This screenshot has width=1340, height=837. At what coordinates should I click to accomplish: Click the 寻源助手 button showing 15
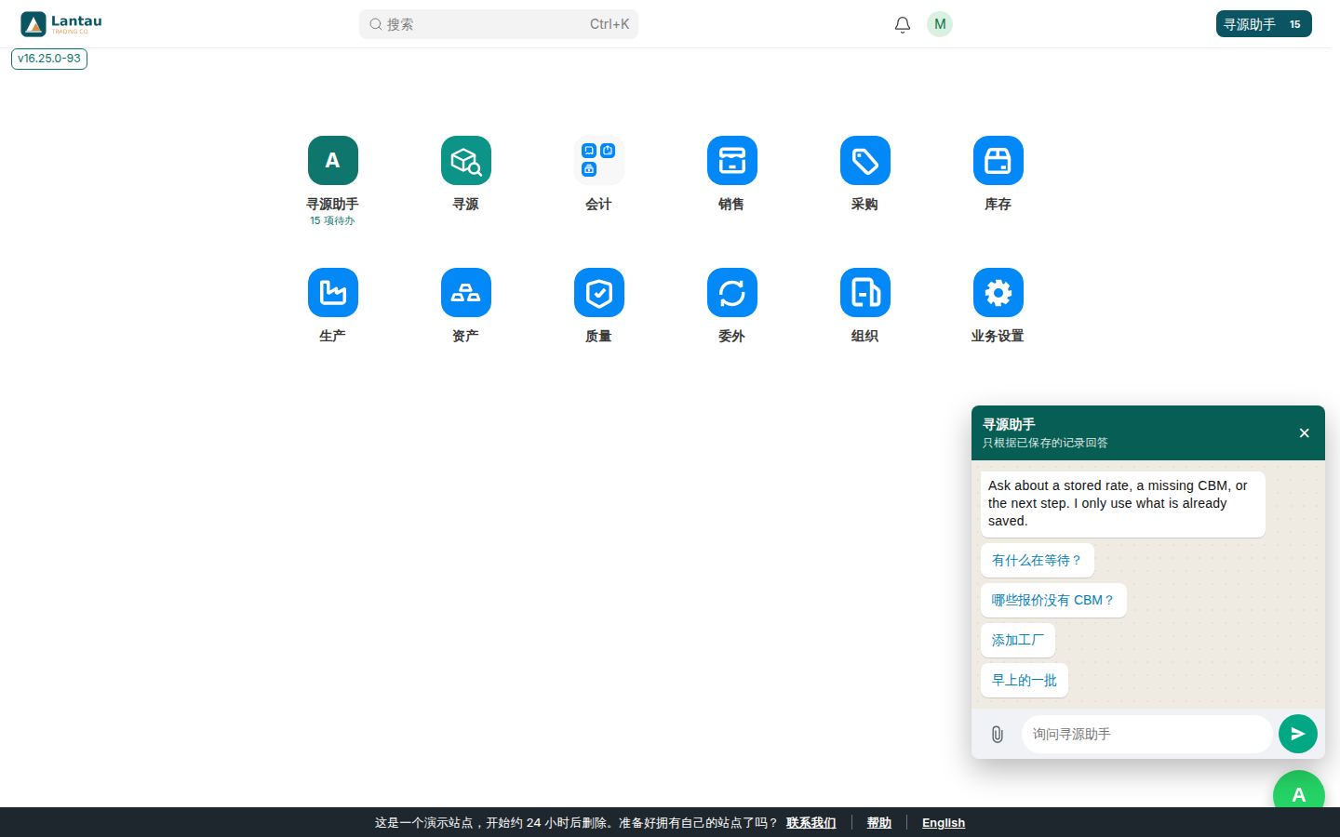1264,24
